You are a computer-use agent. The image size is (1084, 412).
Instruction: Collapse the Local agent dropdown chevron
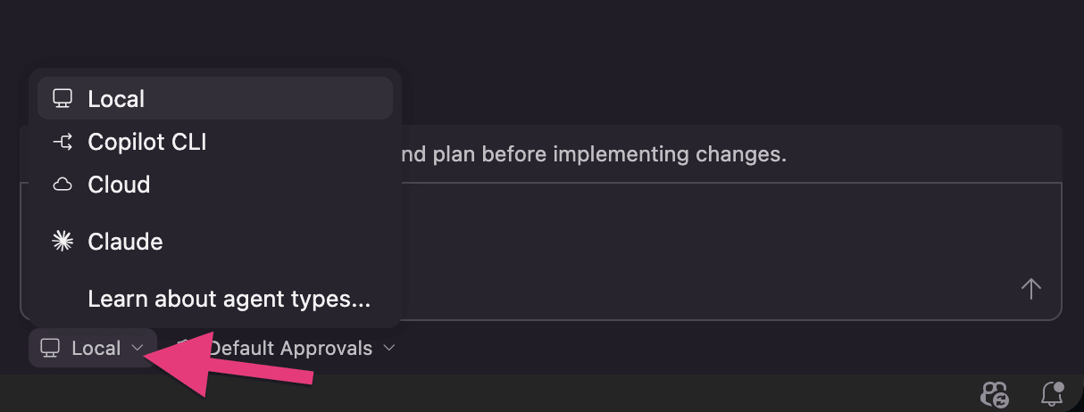[137, 348]
